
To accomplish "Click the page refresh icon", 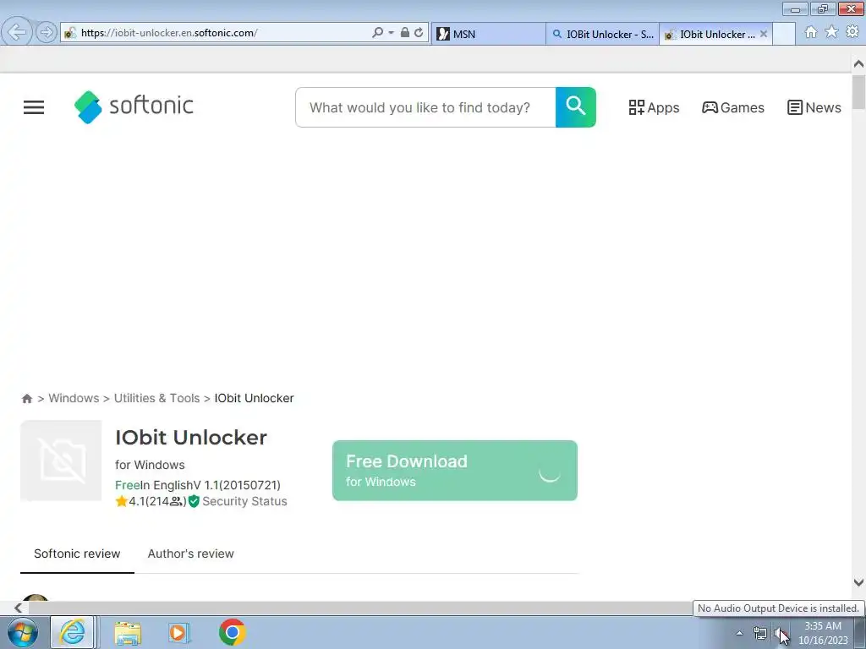I will point(419,33).
